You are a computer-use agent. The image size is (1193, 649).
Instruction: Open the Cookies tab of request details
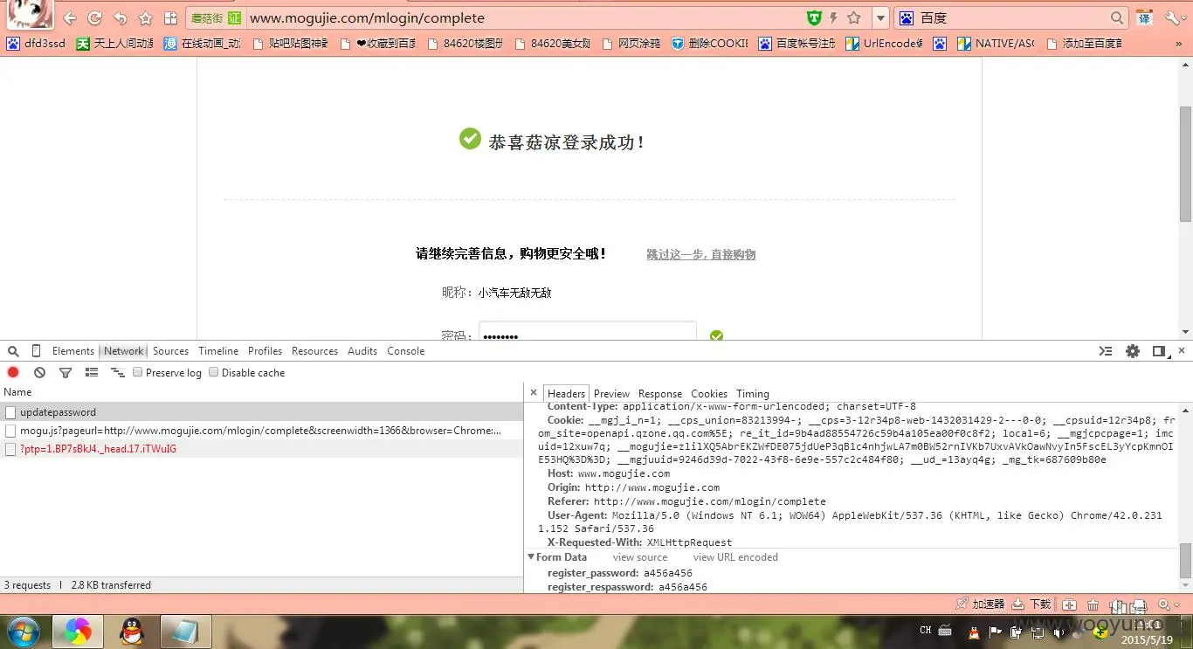[709, 394]
